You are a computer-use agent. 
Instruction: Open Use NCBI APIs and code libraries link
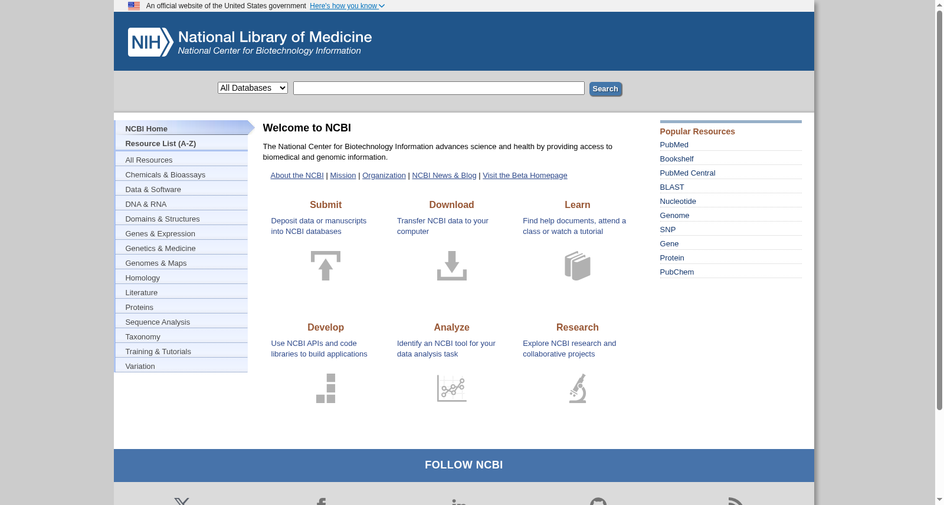(x=319, y=349)
